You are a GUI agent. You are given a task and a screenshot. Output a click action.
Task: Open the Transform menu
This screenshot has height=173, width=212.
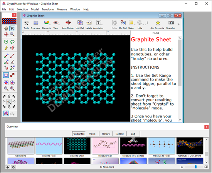48,9
